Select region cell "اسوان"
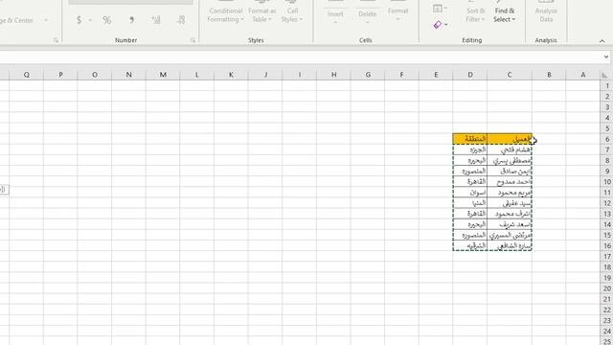Viewport: 613px width, 345px height. tap(470, 193)
